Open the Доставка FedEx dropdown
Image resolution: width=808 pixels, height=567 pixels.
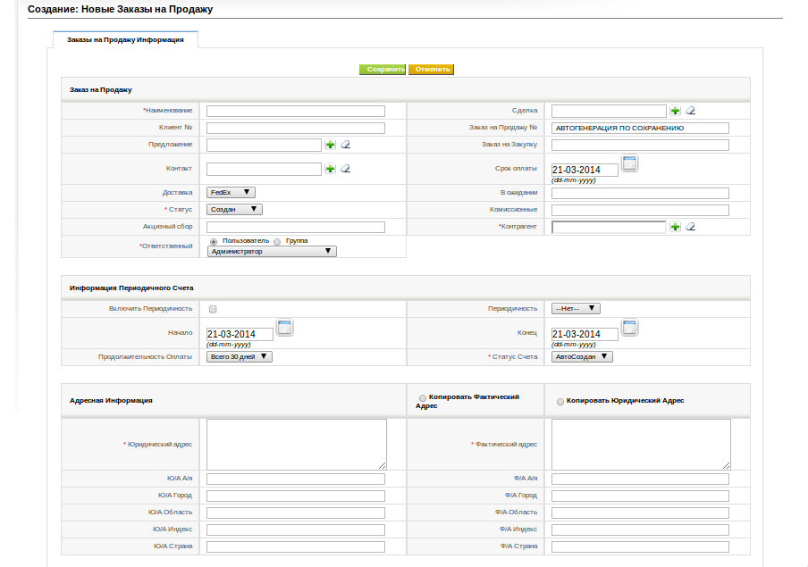tap(231, 193)
